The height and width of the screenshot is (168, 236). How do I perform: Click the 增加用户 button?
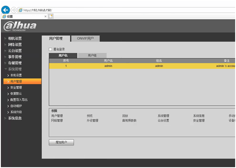coord(61,142)
